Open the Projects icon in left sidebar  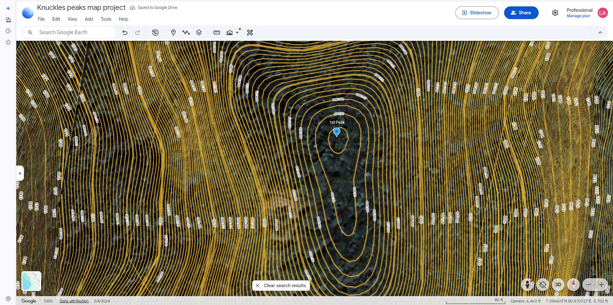[8, 20]
